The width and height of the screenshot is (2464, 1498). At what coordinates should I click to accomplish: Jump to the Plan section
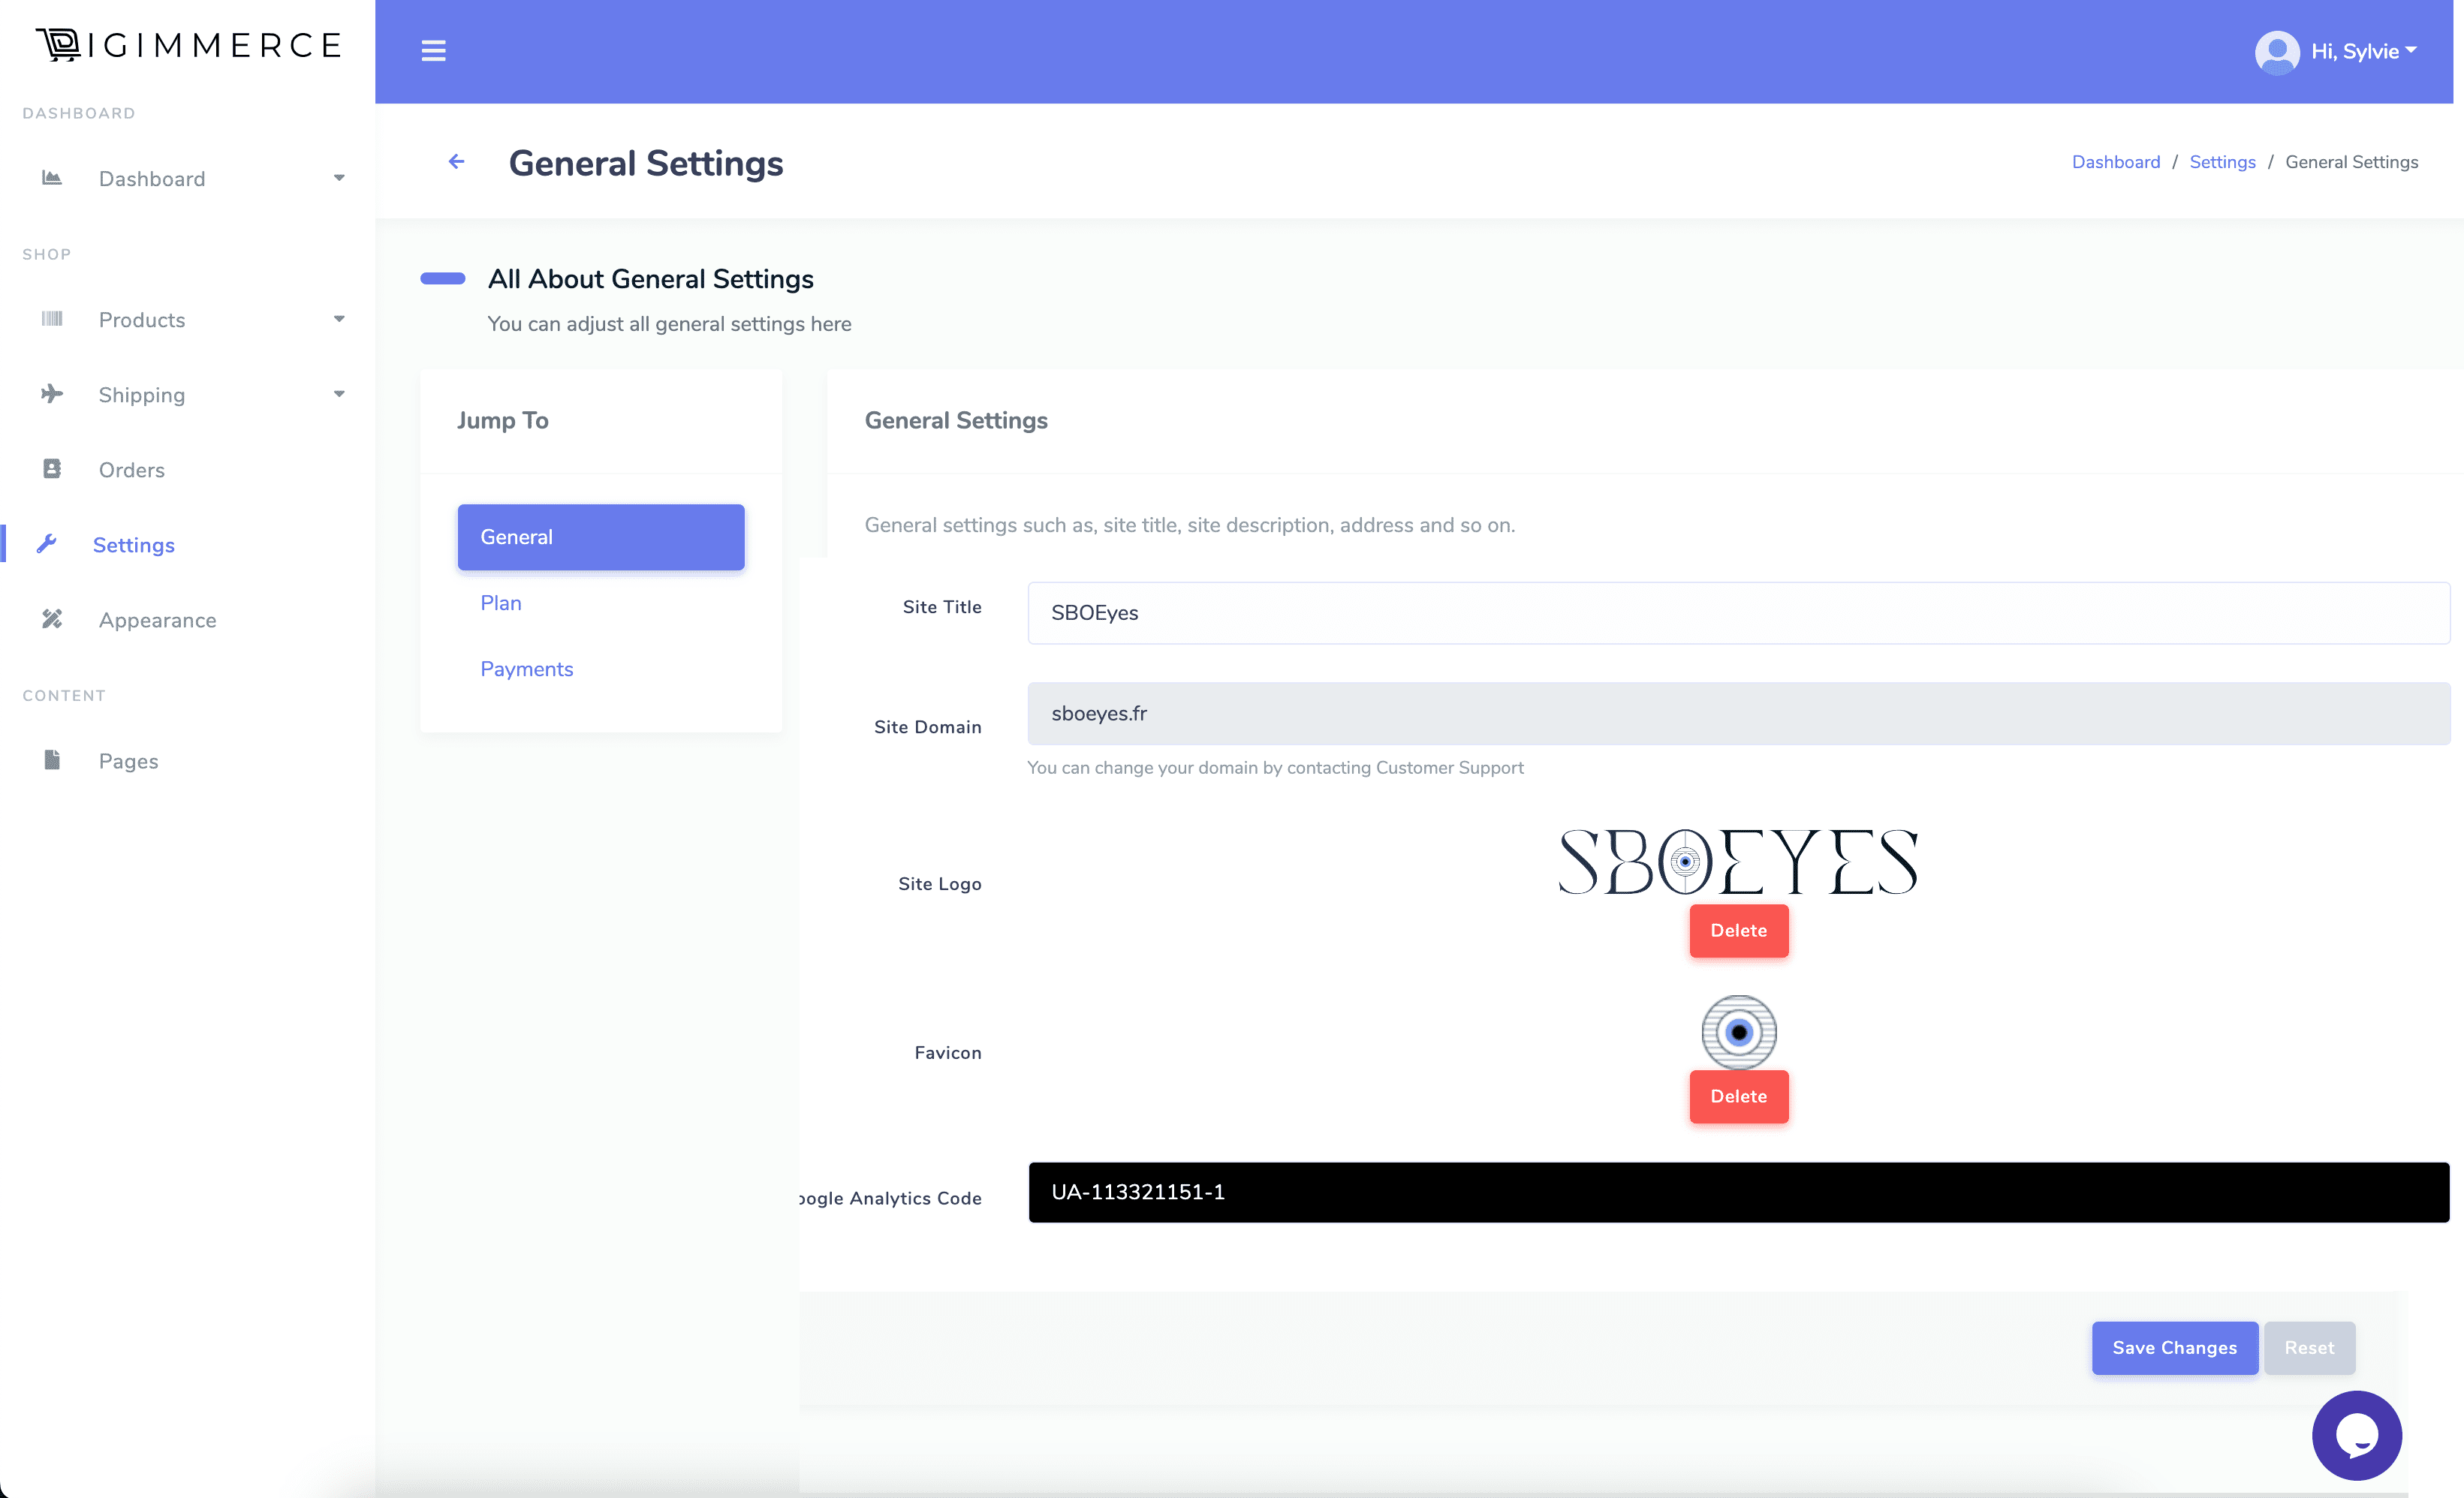coord(500,603)
